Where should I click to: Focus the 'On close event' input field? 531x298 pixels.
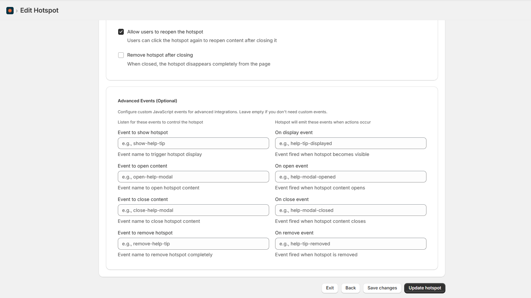click(350, 210)
